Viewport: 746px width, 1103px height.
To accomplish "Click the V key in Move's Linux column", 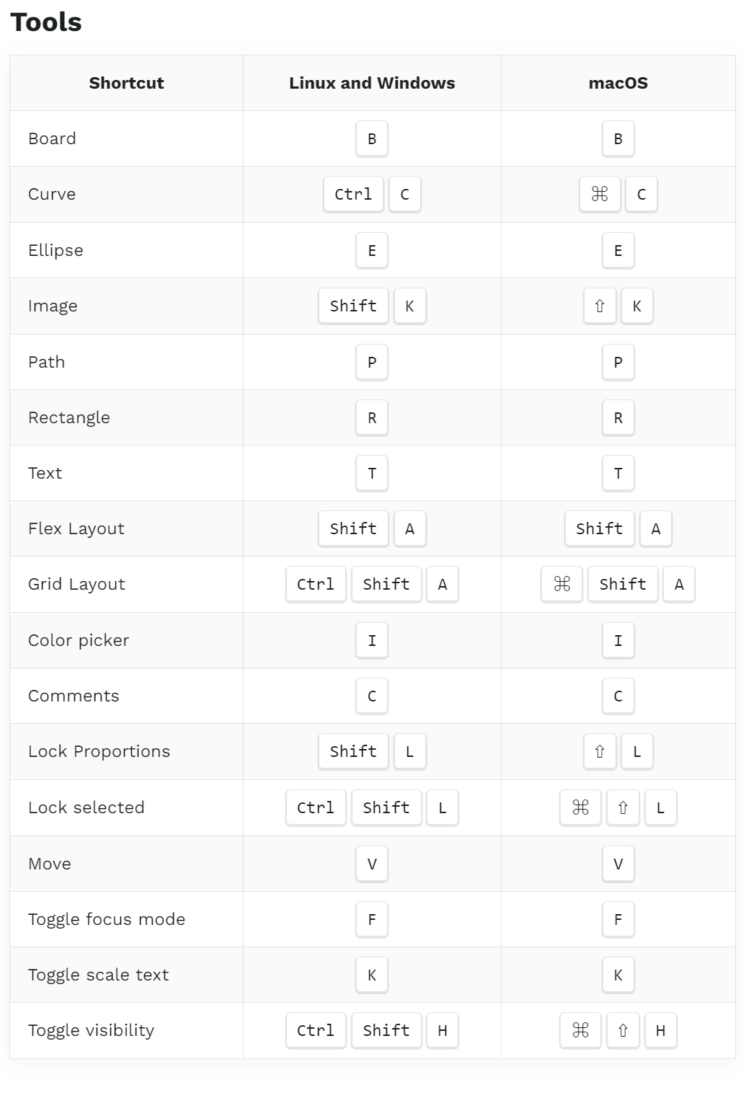I will coord(372,864).
